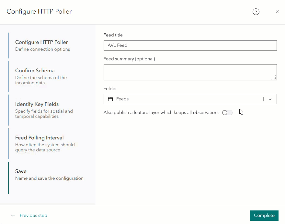Click the resize grip on Feed summary
Viewport: 285px width, 224px height.
pos(274,77)
